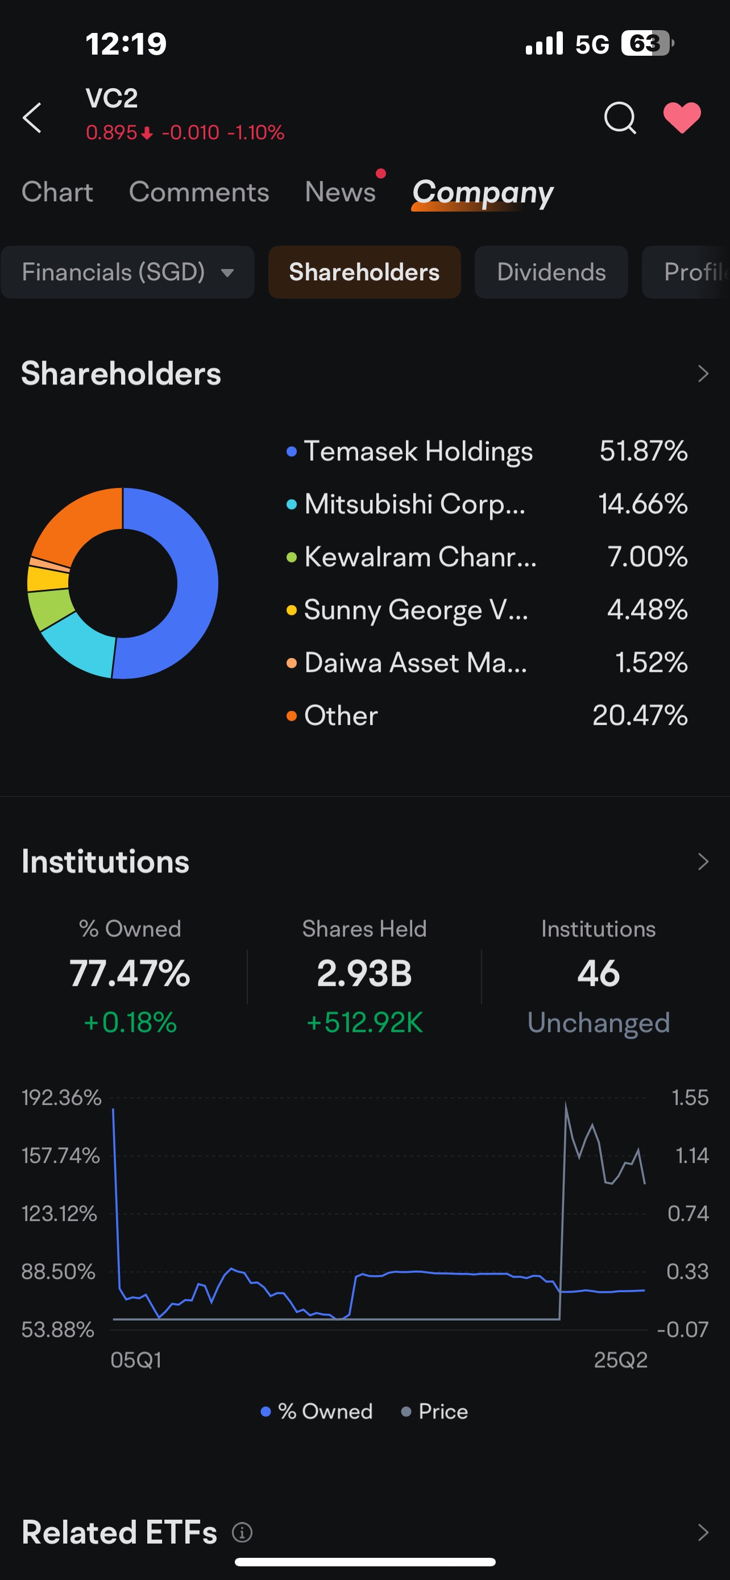Expand the Related ETFs chevron
Viewport: 730px width, 1580px height.
[x=703, y=1533]
